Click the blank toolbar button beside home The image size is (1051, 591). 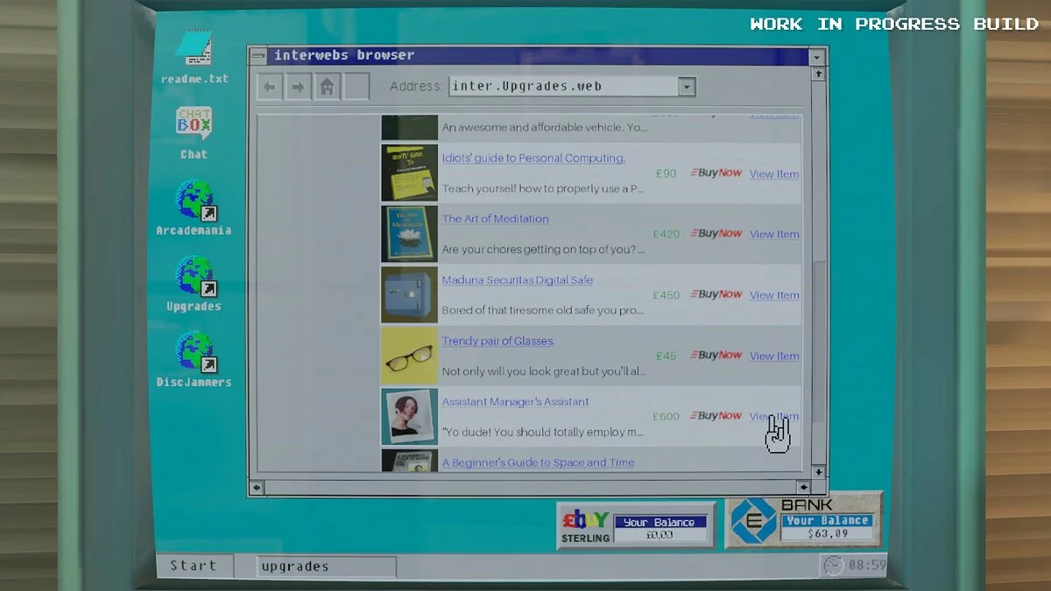(356, 87)
